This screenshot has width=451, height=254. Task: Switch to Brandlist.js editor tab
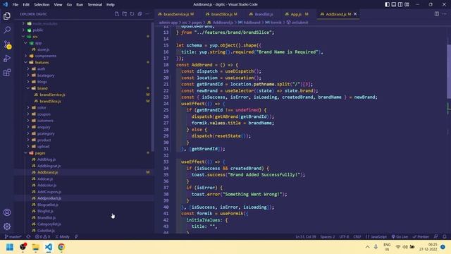(261, 14)
